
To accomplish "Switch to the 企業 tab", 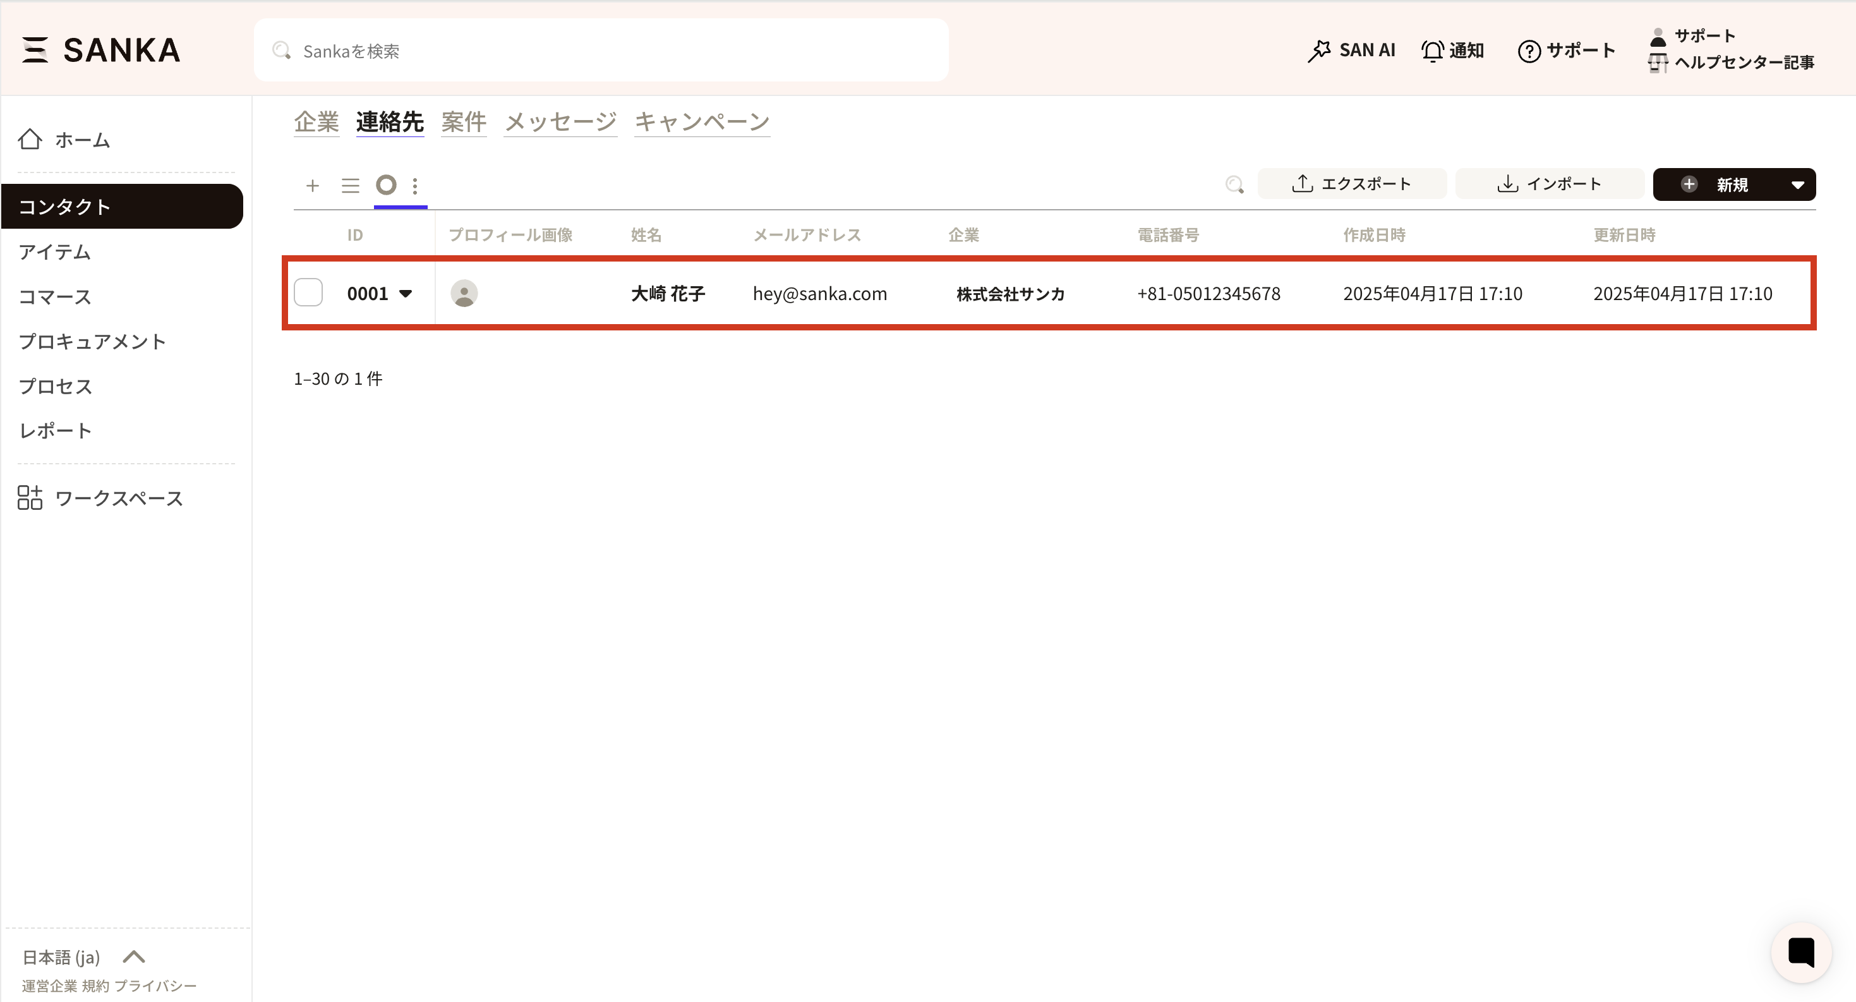I will pyautogui.click(x=316, y=121).
